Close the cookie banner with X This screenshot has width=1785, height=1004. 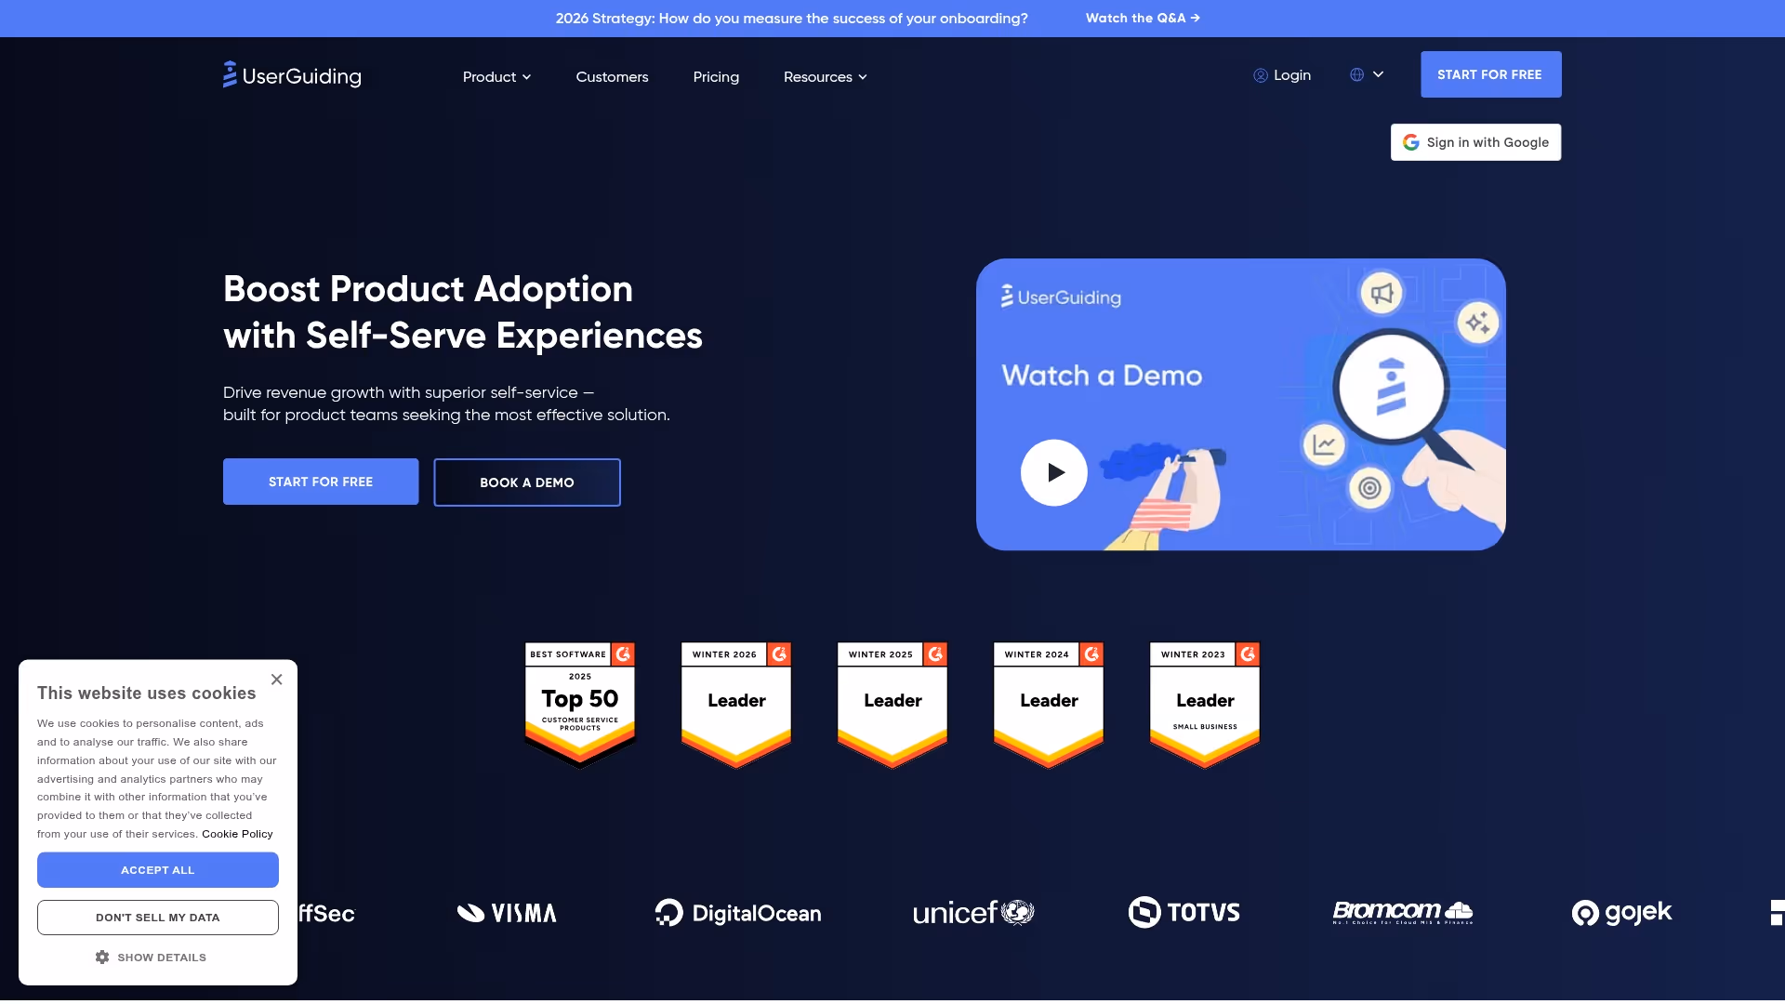click(x=276, y=680)
